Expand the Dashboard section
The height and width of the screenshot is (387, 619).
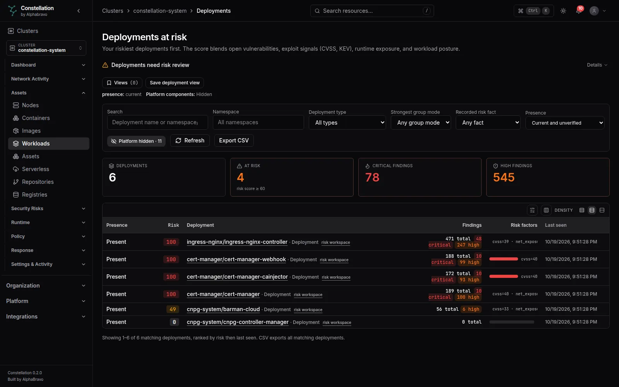[x=48, y=65]
